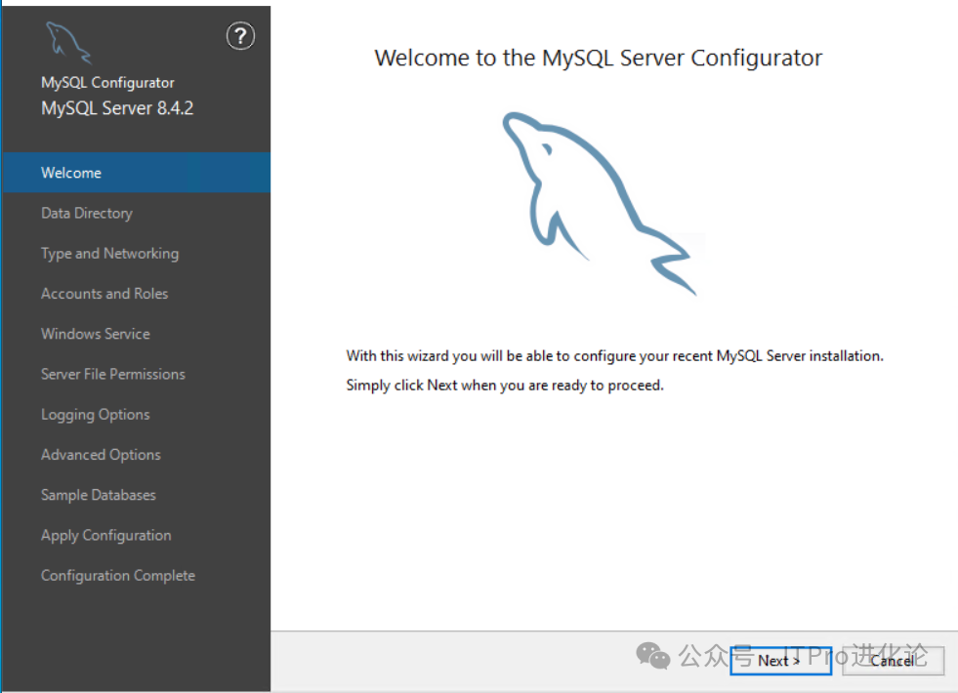Click the "MySQL Server 8.4.2" version text

pyautogui.click(x=117, y=108)
